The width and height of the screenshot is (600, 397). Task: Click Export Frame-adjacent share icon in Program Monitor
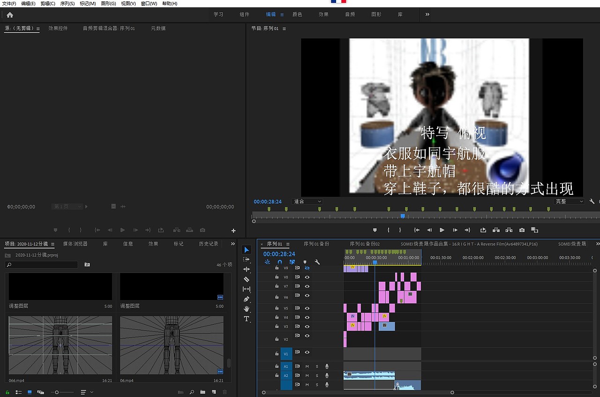click(483, 230)
